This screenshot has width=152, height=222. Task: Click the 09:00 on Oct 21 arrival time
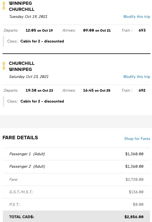coord(97,30)
